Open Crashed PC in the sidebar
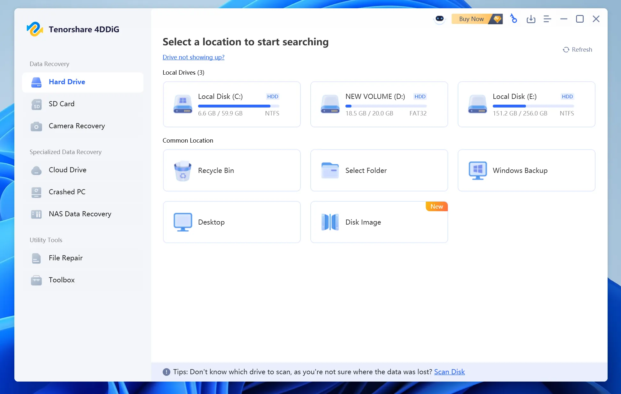The image size is (621, 394). coord(83,192)
